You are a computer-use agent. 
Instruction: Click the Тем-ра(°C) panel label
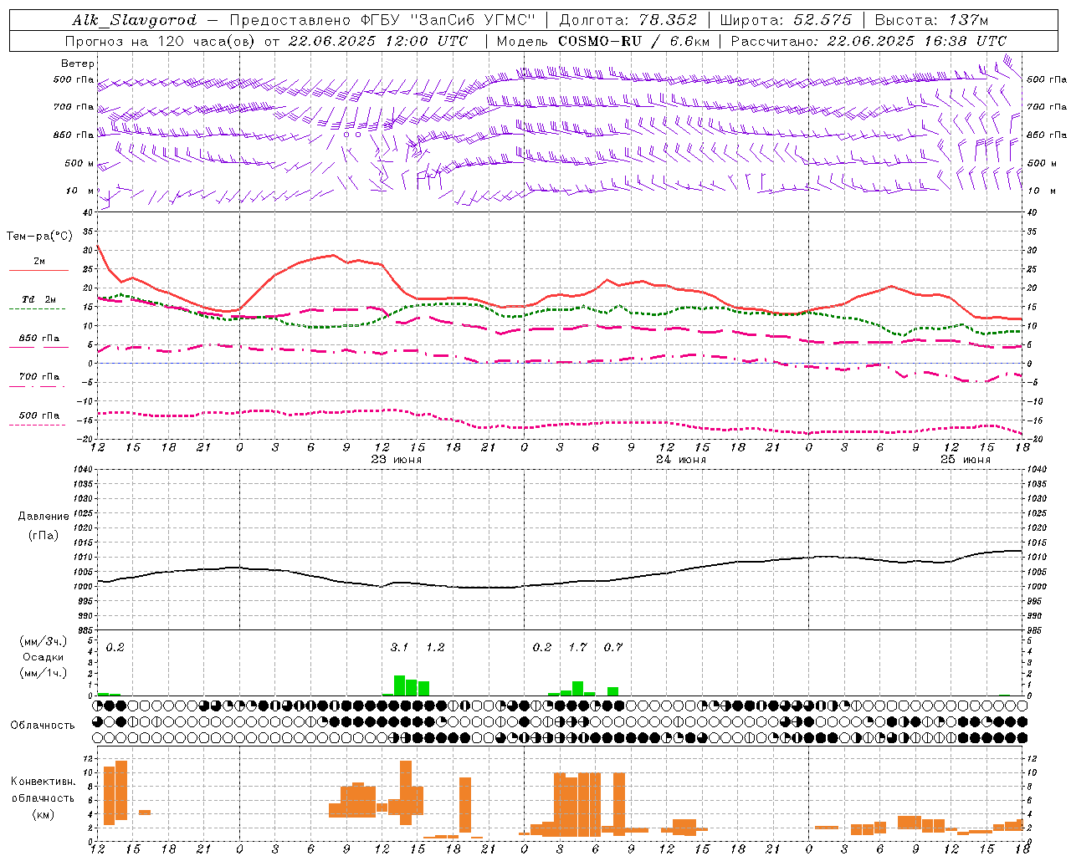click(x=39, y=237)
